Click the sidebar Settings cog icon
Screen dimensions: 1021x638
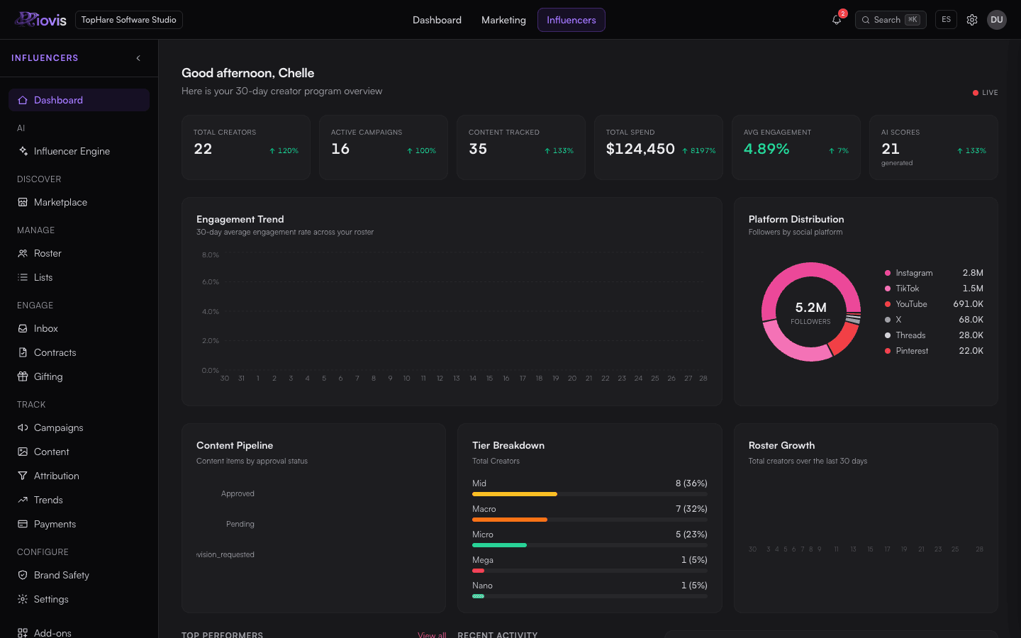(23, 599)
